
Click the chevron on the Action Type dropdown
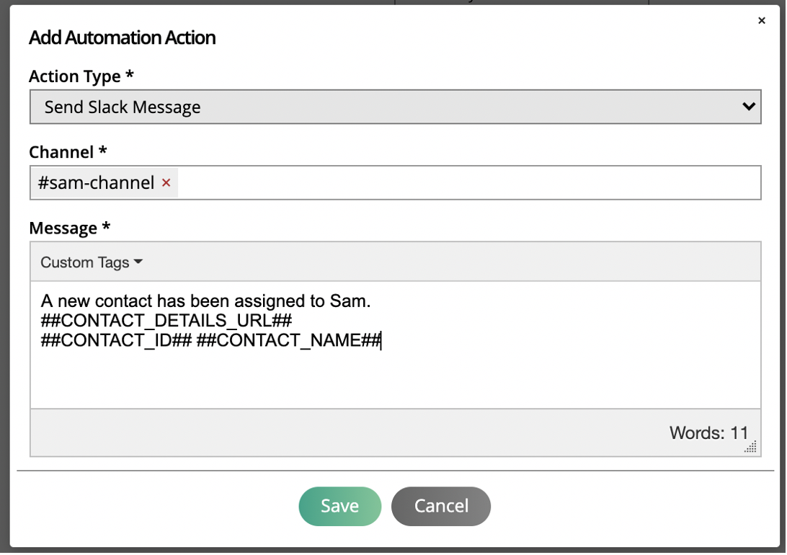tap(747, 107)
